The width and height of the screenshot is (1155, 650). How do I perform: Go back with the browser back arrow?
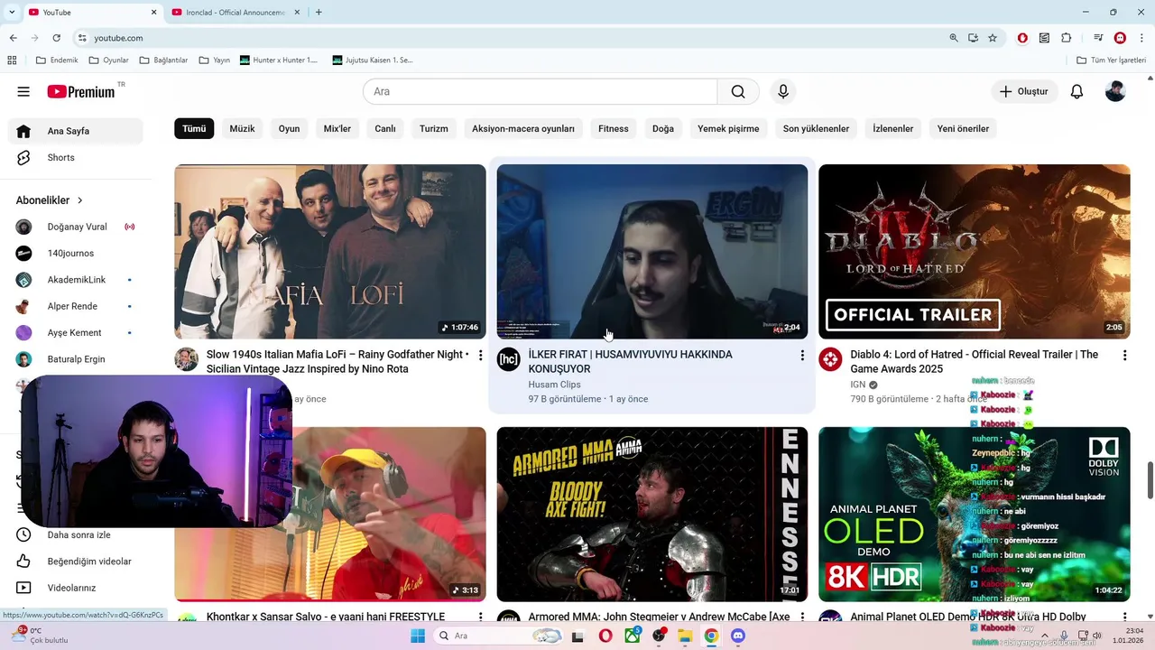click(13, 38)
